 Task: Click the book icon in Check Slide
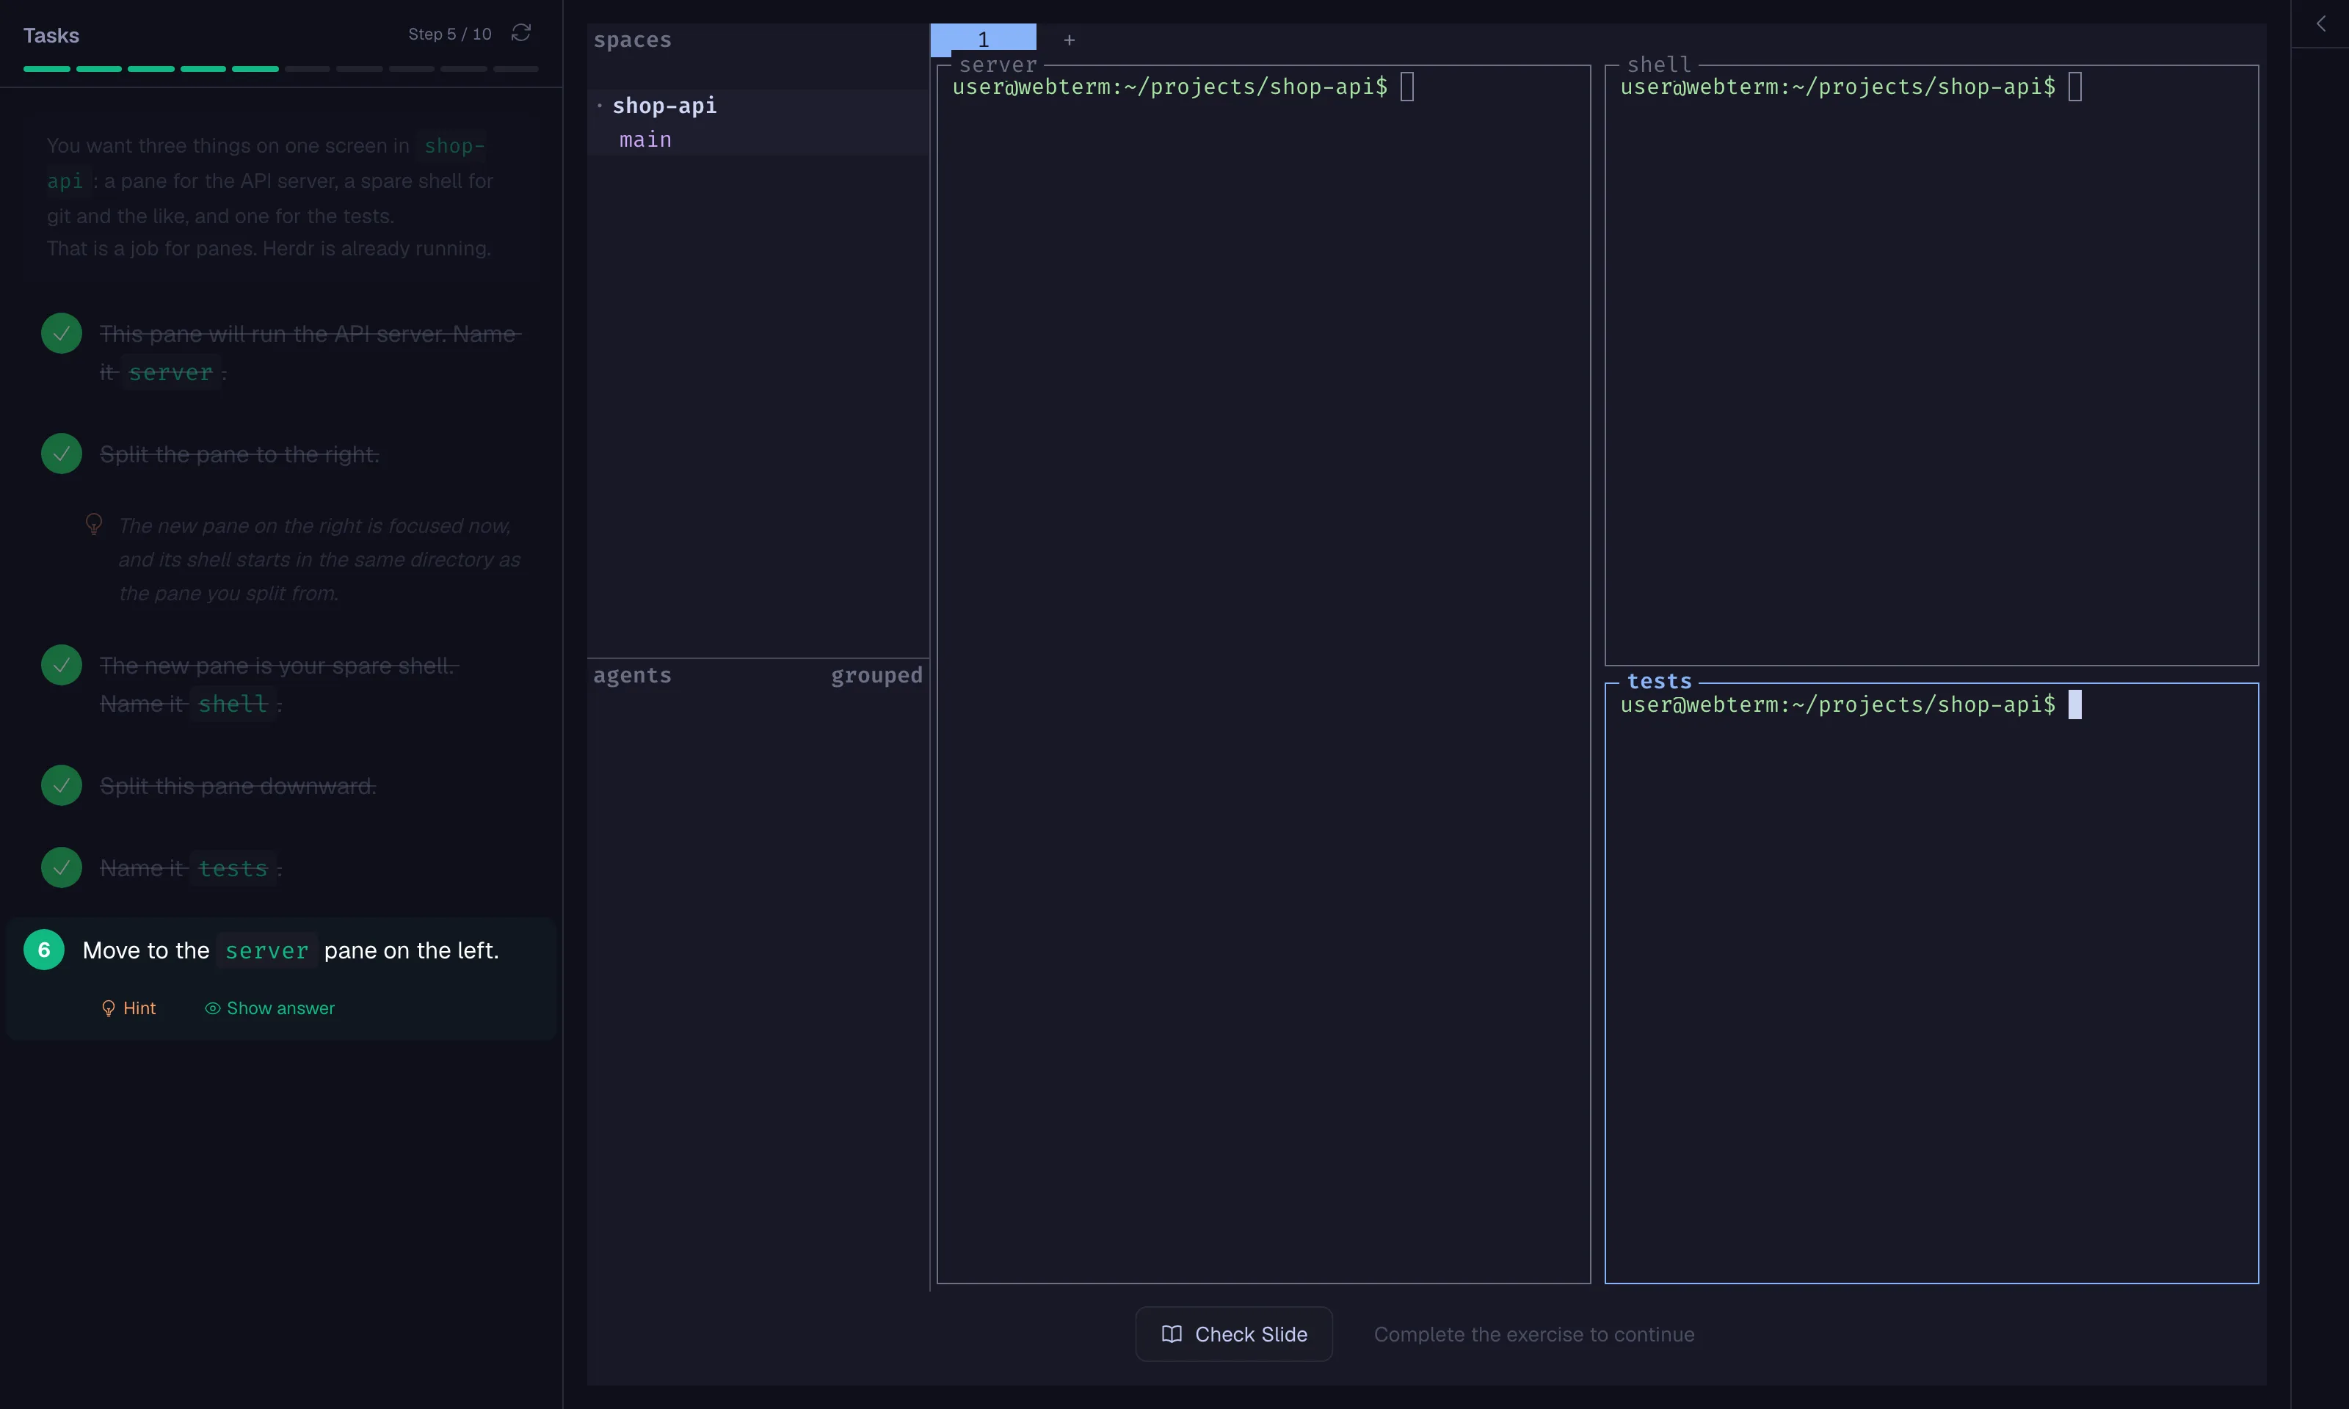coord(1172,1334)
